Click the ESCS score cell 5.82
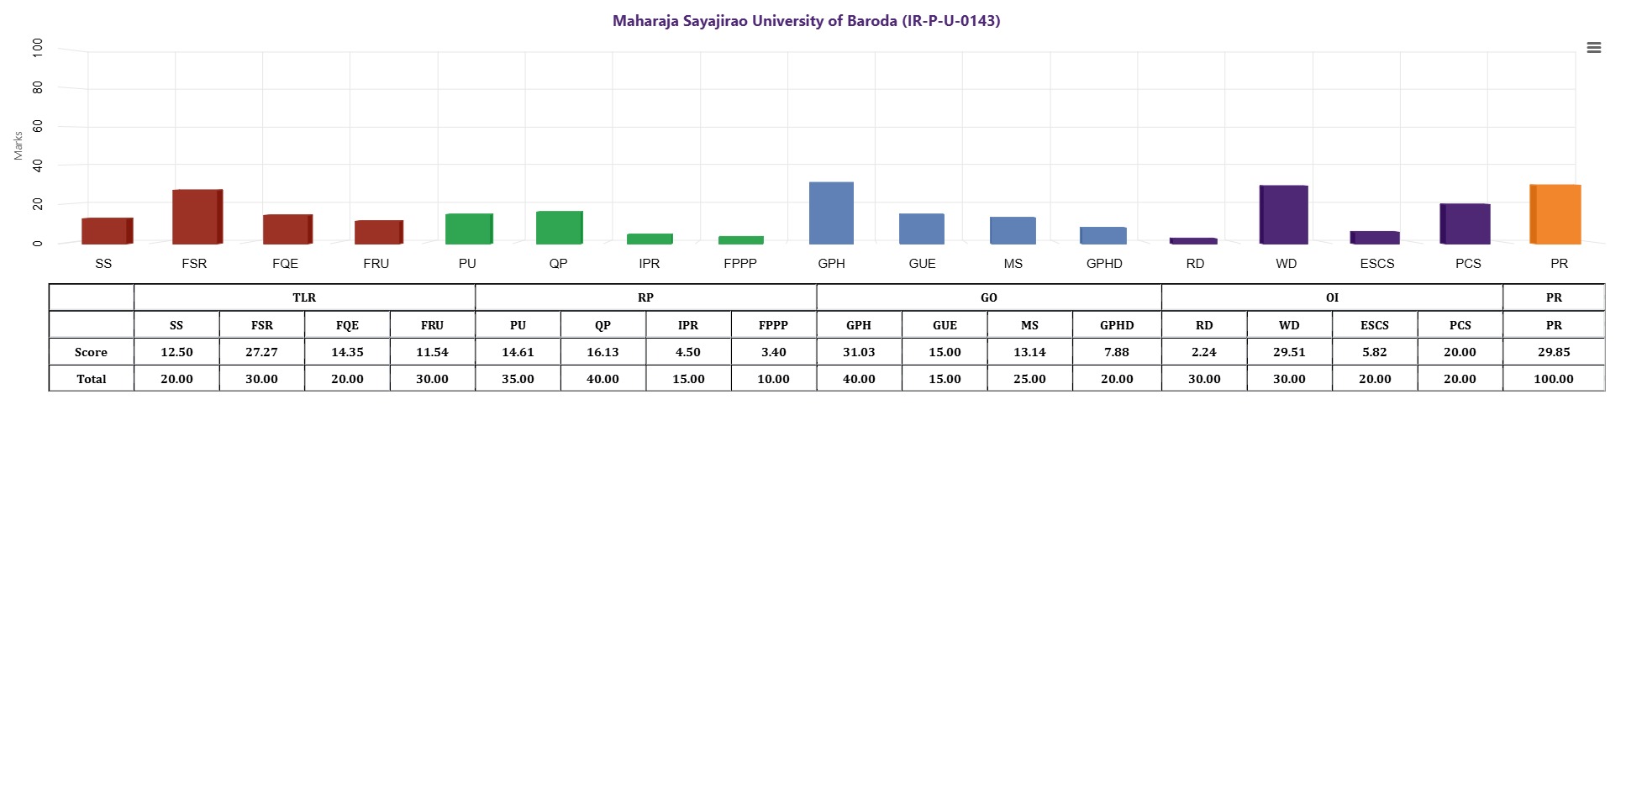Viewport: 1626px width, 794px height. [x=1375, y=352]
